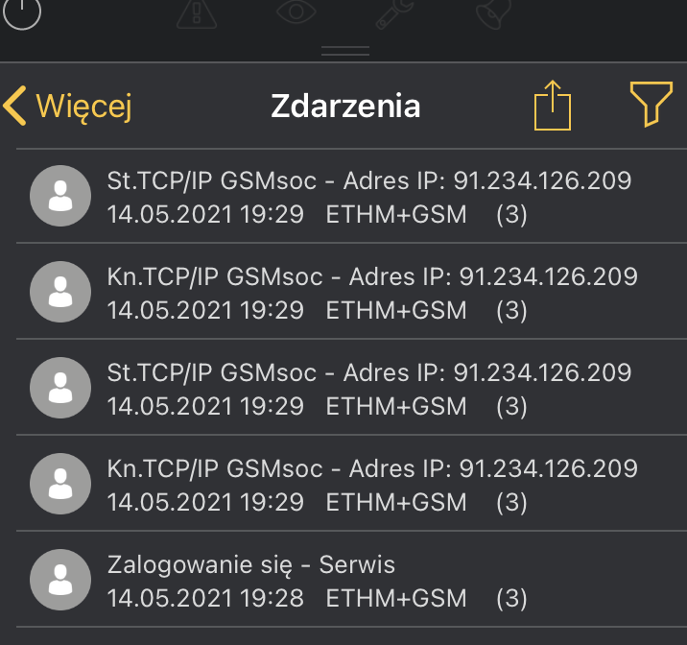Tap the user avatar of Zalogowanie się event
The width and height of the screenshot is (687, 645).
(x=60, y=580)
